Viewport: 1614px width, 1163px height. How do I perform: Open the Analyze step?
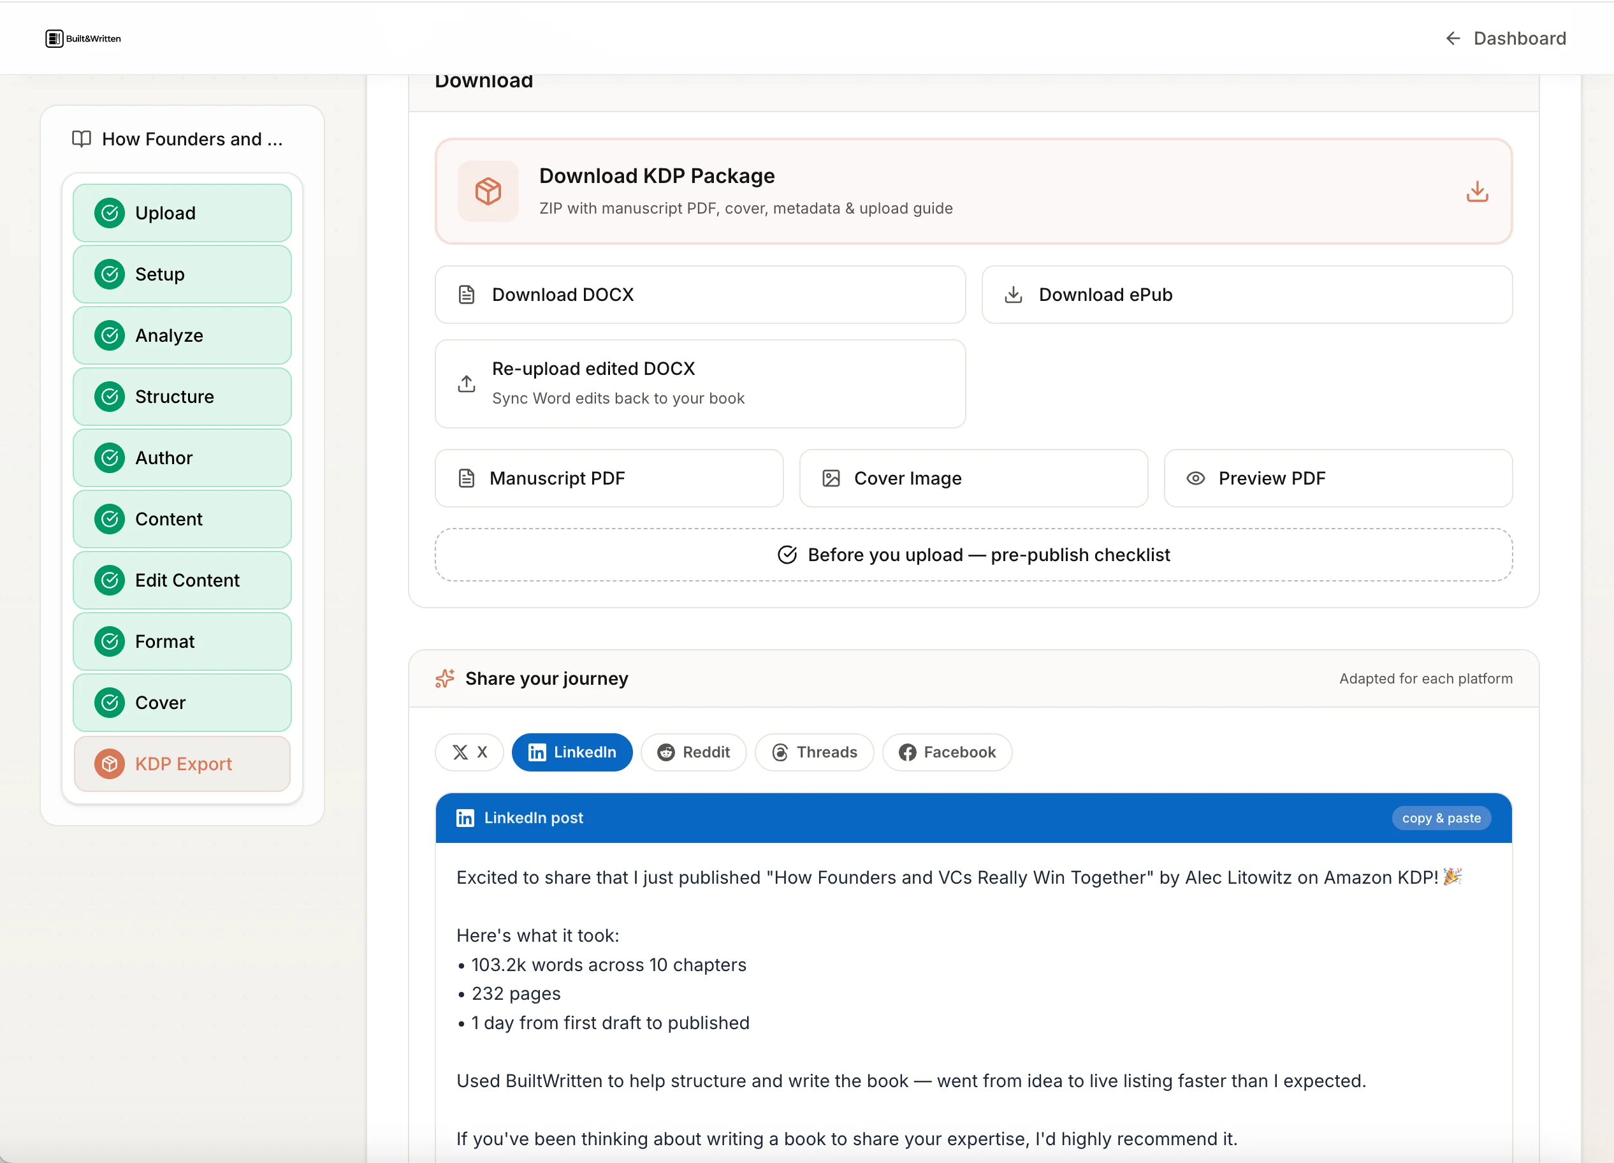(182, 335)
